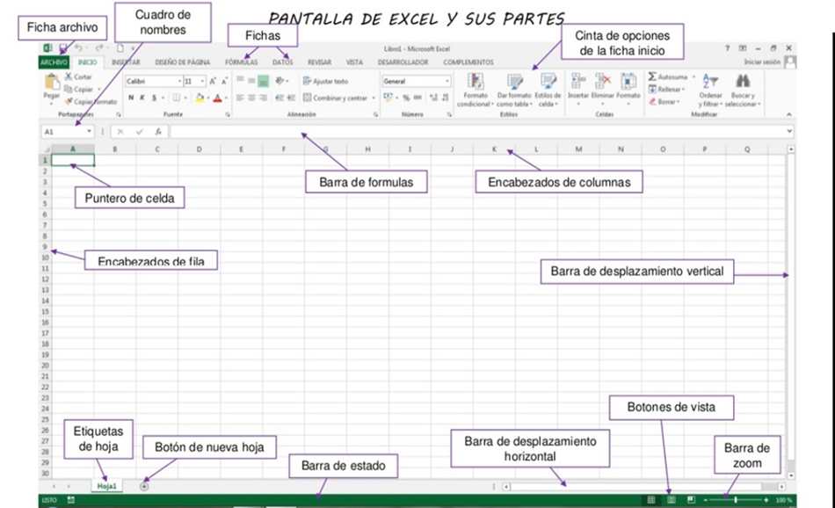Click the decrease indent icon
Viewport: 835px width, 508px height.
[x=280, y=98]
